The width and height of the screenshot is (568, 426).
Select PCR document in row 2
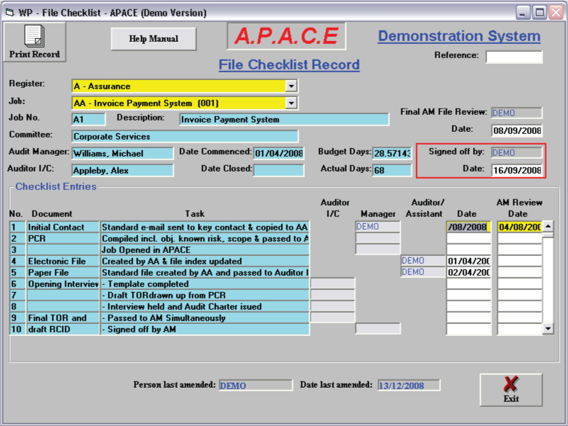point(63,238)
